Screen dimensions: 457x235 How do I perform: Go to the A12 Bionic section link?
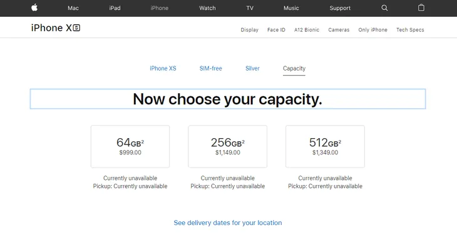click(x=307, y=30)
